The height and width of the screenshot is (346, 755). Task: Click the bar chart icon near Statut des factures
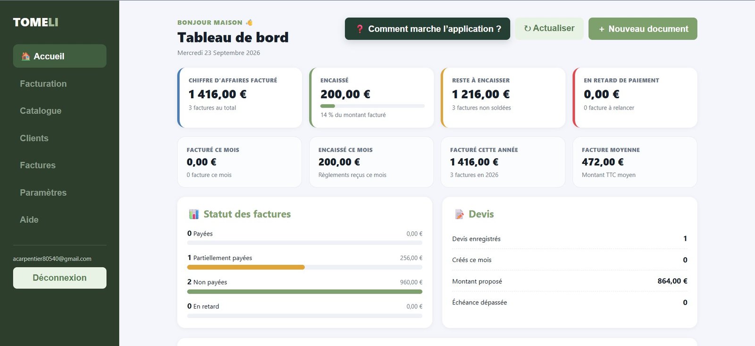point(193,214)
